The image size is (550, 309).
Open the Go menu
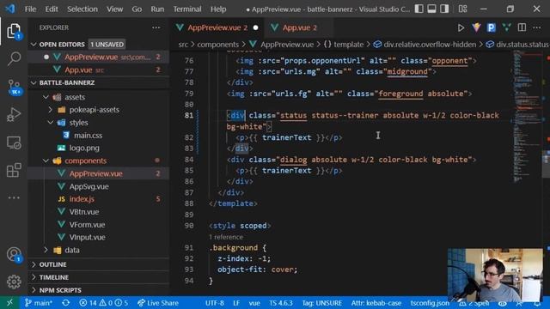click(137, 9)
